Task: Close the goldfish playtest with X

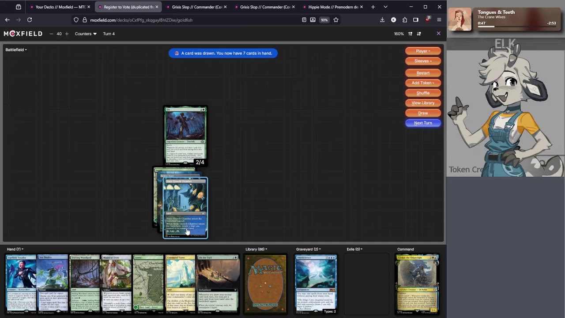Action: 438,34
